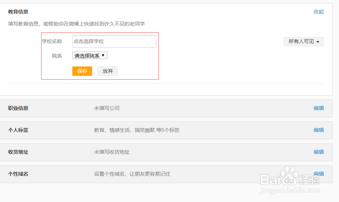Click the 学校名称 school input field
This screenshot has height=202, width=339.
coord(114,41)
